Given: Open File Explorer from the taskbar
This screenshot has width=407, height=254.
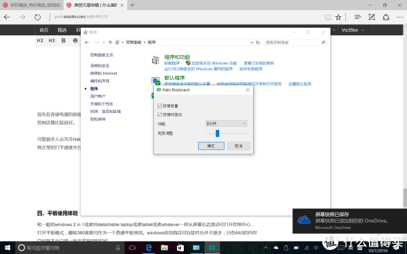Looking at the screenshot, I should tap(164, 248).
